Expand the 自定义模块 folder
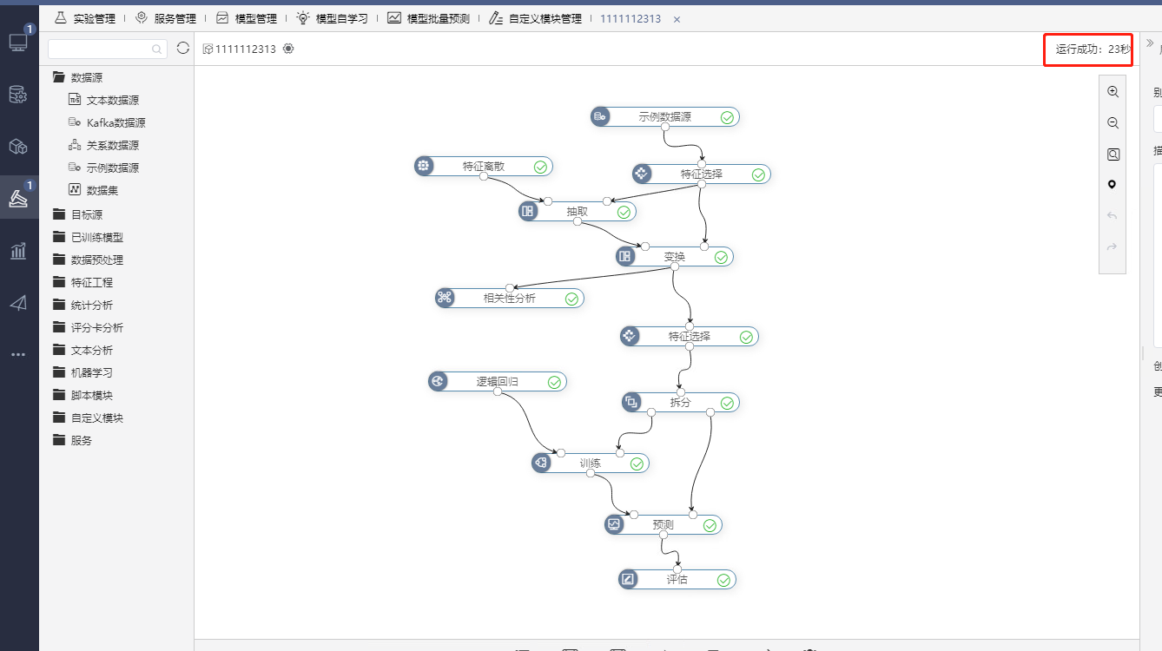The height and width of the screenshot is (651, 1162). click(x=88, y=418)
